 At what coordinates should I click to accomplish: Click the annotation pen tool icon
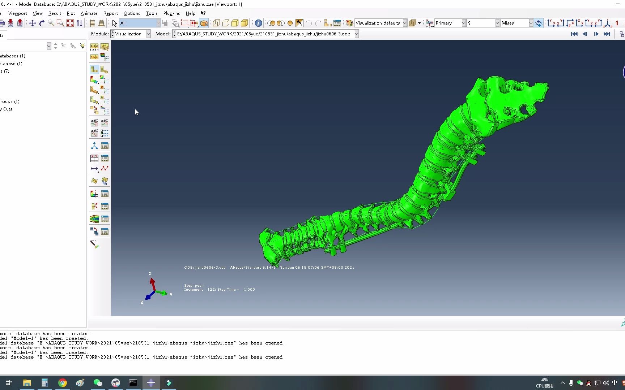point(94,244)
